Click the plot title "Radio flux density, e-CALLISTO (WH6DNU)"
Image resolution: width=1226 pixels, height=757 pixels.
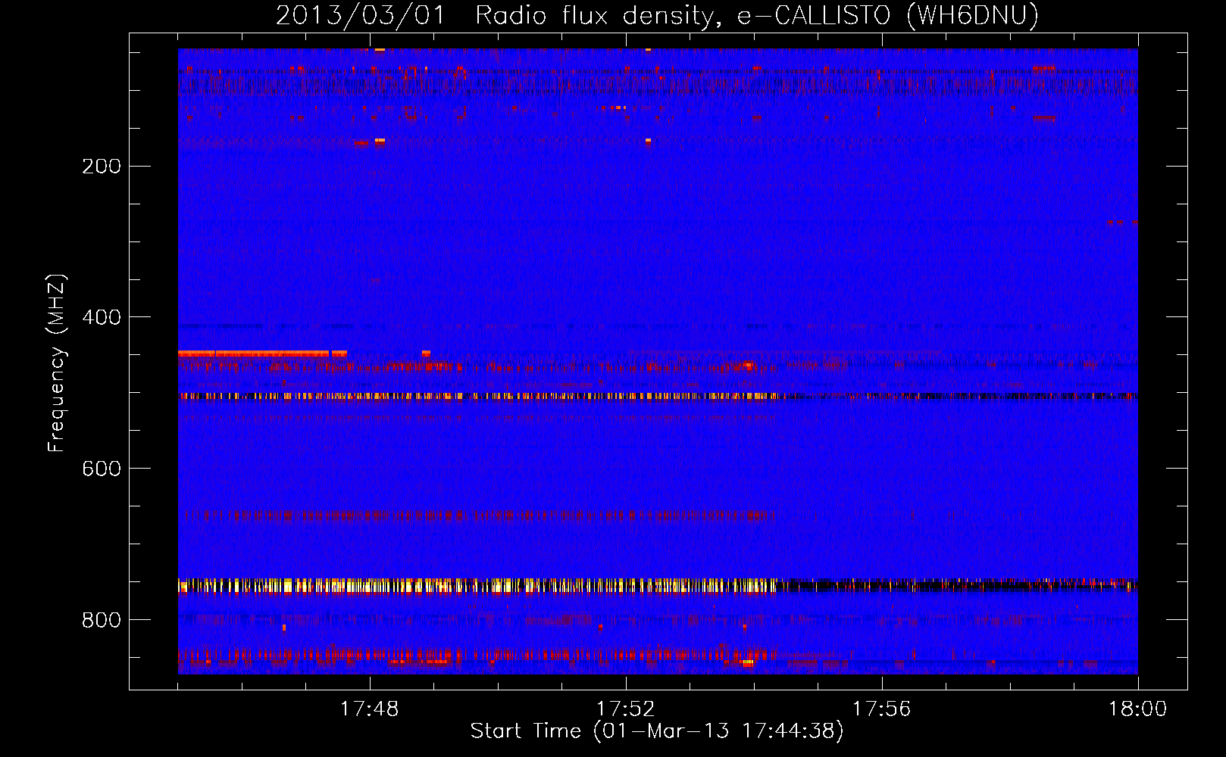pyautogui.click(x=757, y=15)
